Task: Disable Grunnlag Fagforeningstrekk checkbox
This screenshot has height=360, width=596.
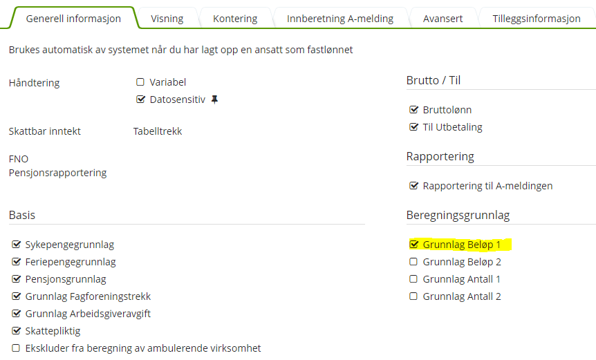Action: pyautogui.click(x=16, y=296)
